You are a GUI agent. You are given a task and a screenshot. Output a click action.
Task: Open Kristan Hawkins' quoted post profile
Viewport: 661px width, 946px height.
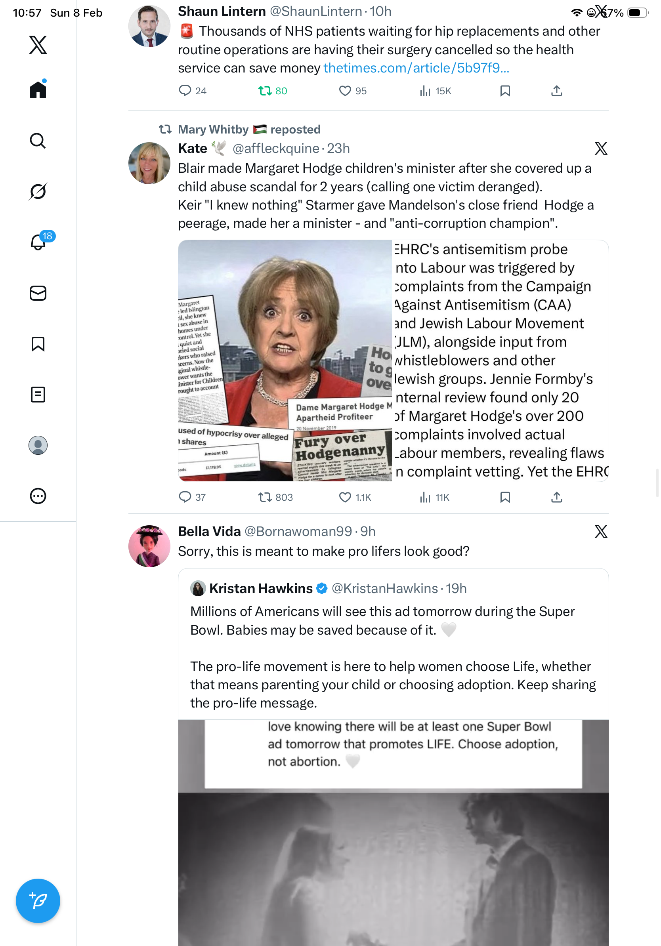[x=261, y=588]
